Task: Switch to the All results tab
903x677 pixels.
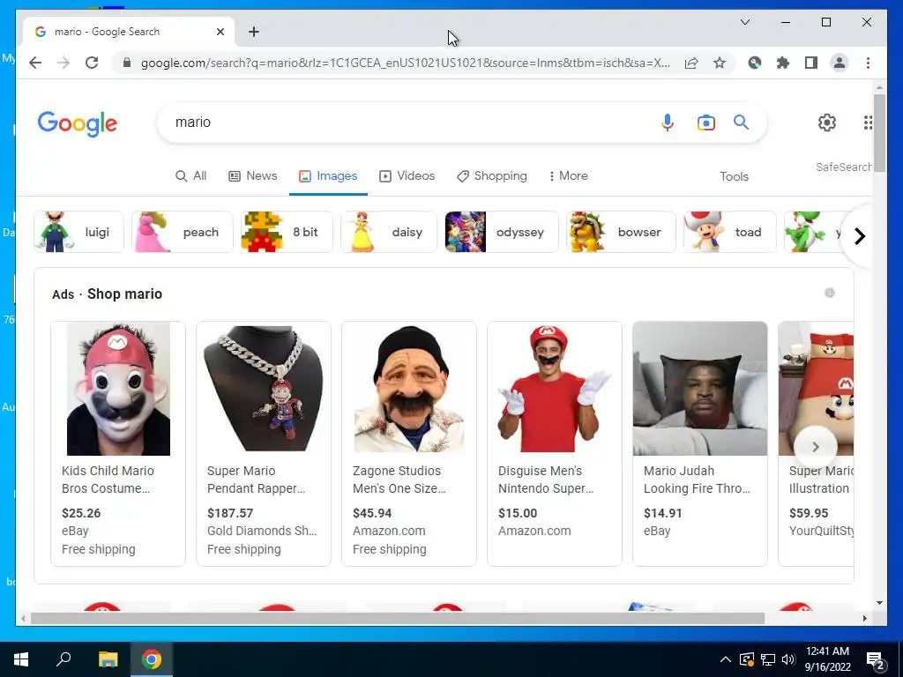Action: click(191, 176)
